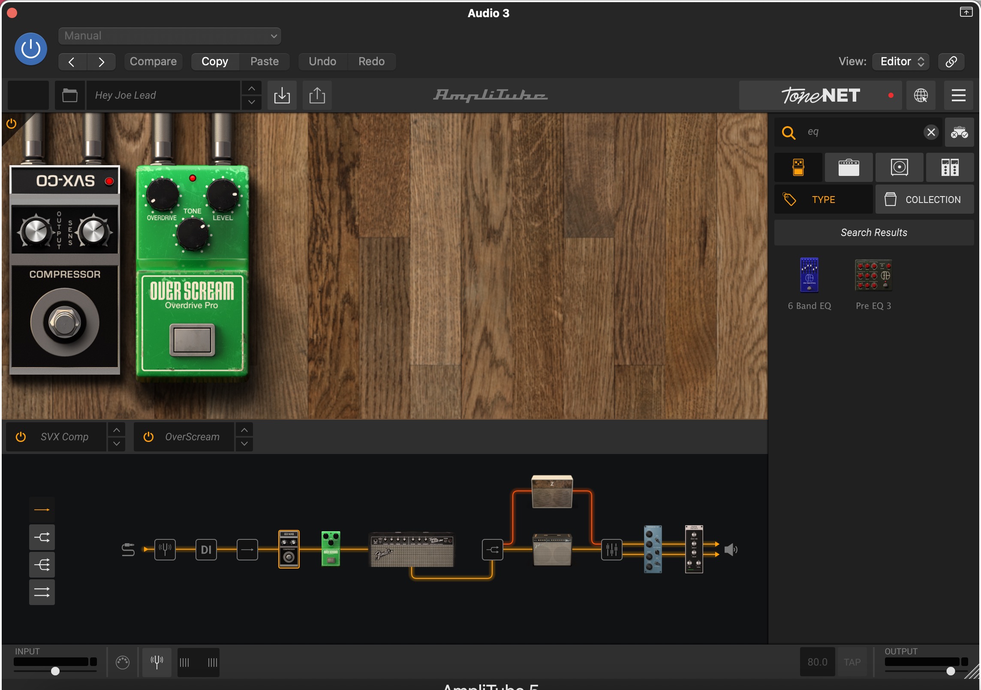Clear the eq search text
Viewport: 981px width, 690px height.
click(x=931, y=132)
